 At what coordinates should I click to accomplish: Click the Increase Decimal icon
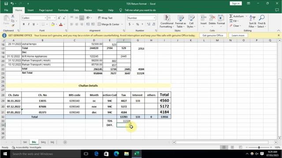pyautogui.click(x=148, y=24)
